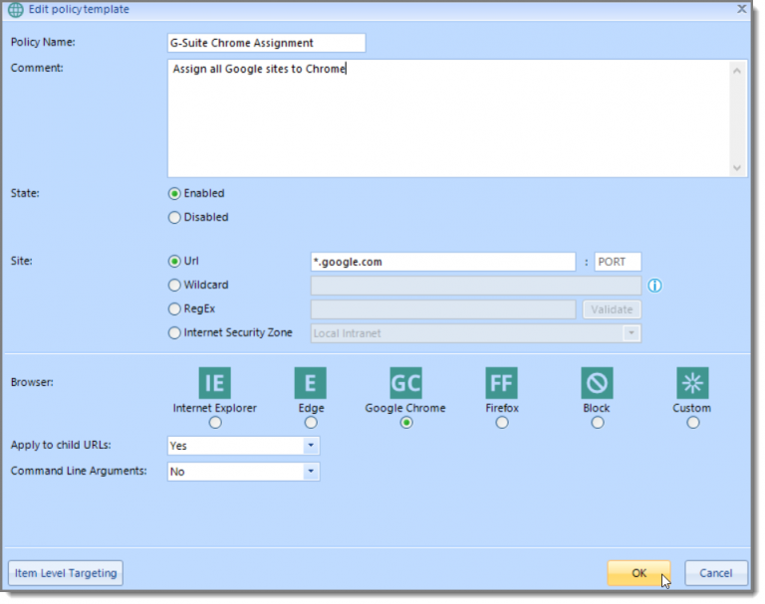Click the Block browser icon
765x604 pixels.
[x=597, y=383]
